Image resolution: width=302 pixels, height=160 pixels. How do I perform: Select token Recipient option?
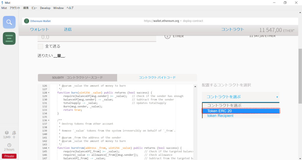click(x=241, y=116)
